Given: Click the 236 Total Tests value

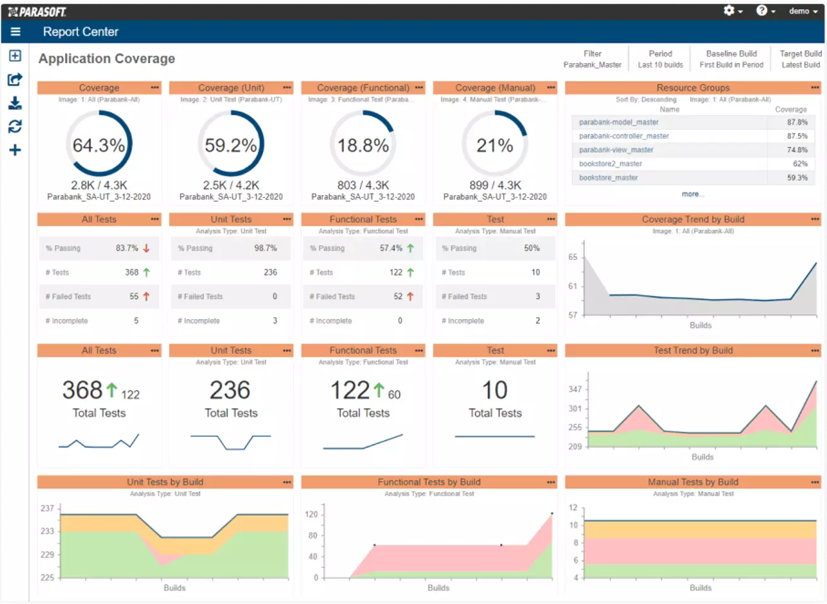Looking at the screenshot, I should [x=230, y=390].
